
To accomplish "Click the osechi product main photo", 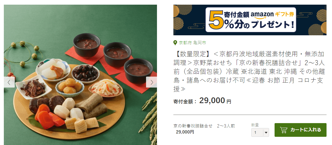I will click(80, 75).
